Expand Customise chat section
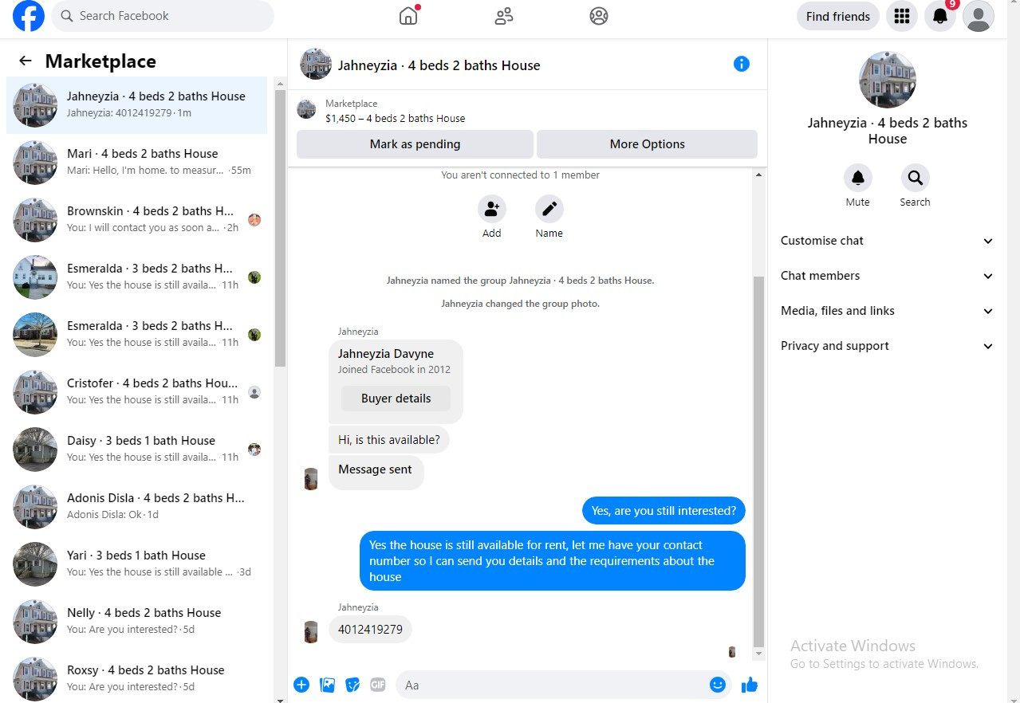1020x703 pixels. (x=888, y=241)
